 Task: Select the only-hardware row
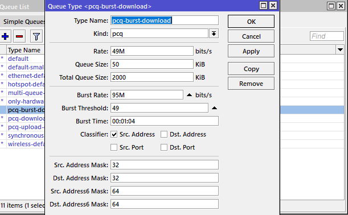[22, 101]
